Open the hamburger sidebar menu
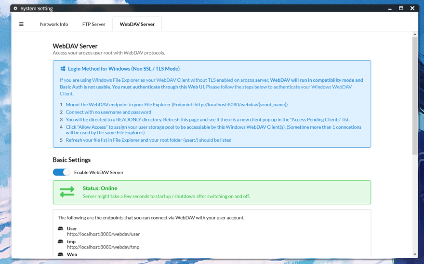This screenshot has height=264, width=424. [21, 25]
